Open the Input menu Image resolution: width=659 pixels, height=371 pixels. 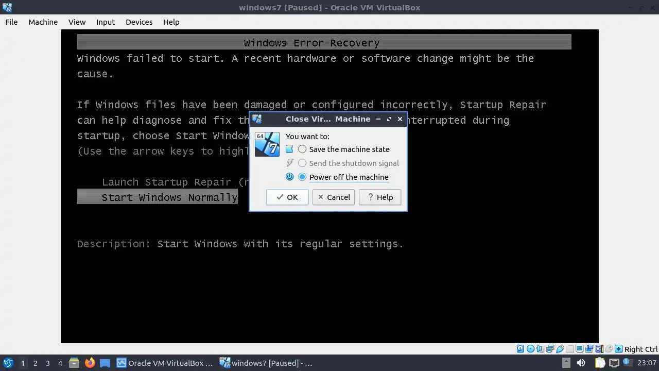click(106, 22)
